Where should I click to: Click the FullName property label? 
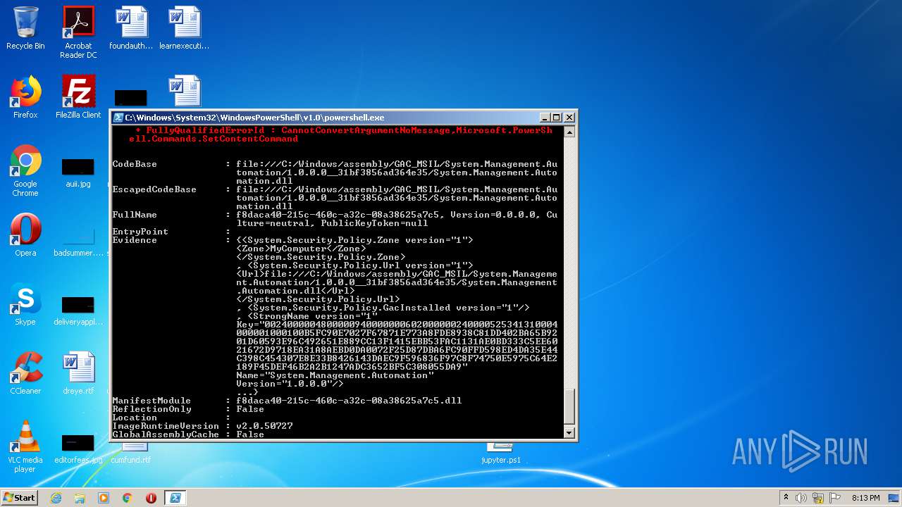click(135, 215)
